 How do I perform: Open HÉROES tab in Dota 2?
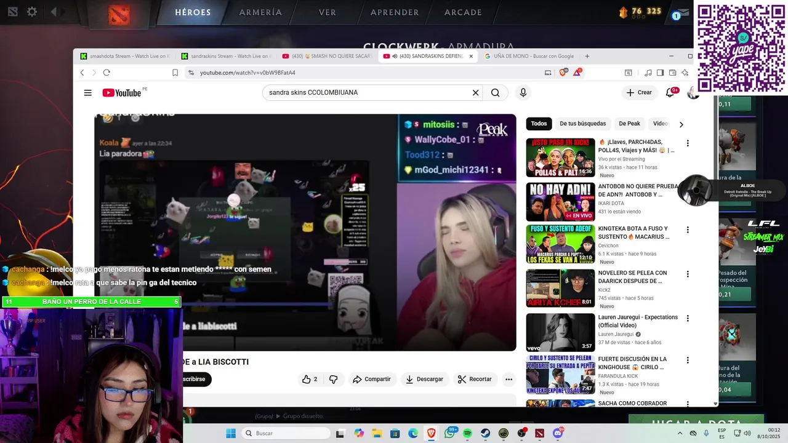point(193,12)
